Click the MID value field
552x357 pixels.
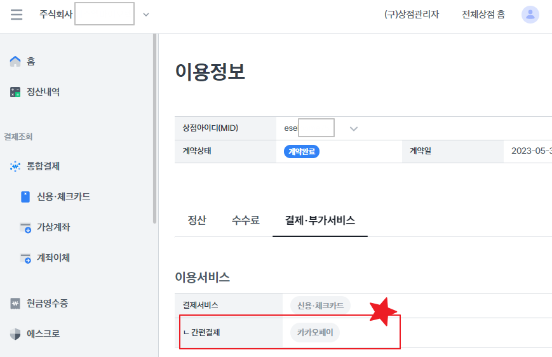[316, 128]
